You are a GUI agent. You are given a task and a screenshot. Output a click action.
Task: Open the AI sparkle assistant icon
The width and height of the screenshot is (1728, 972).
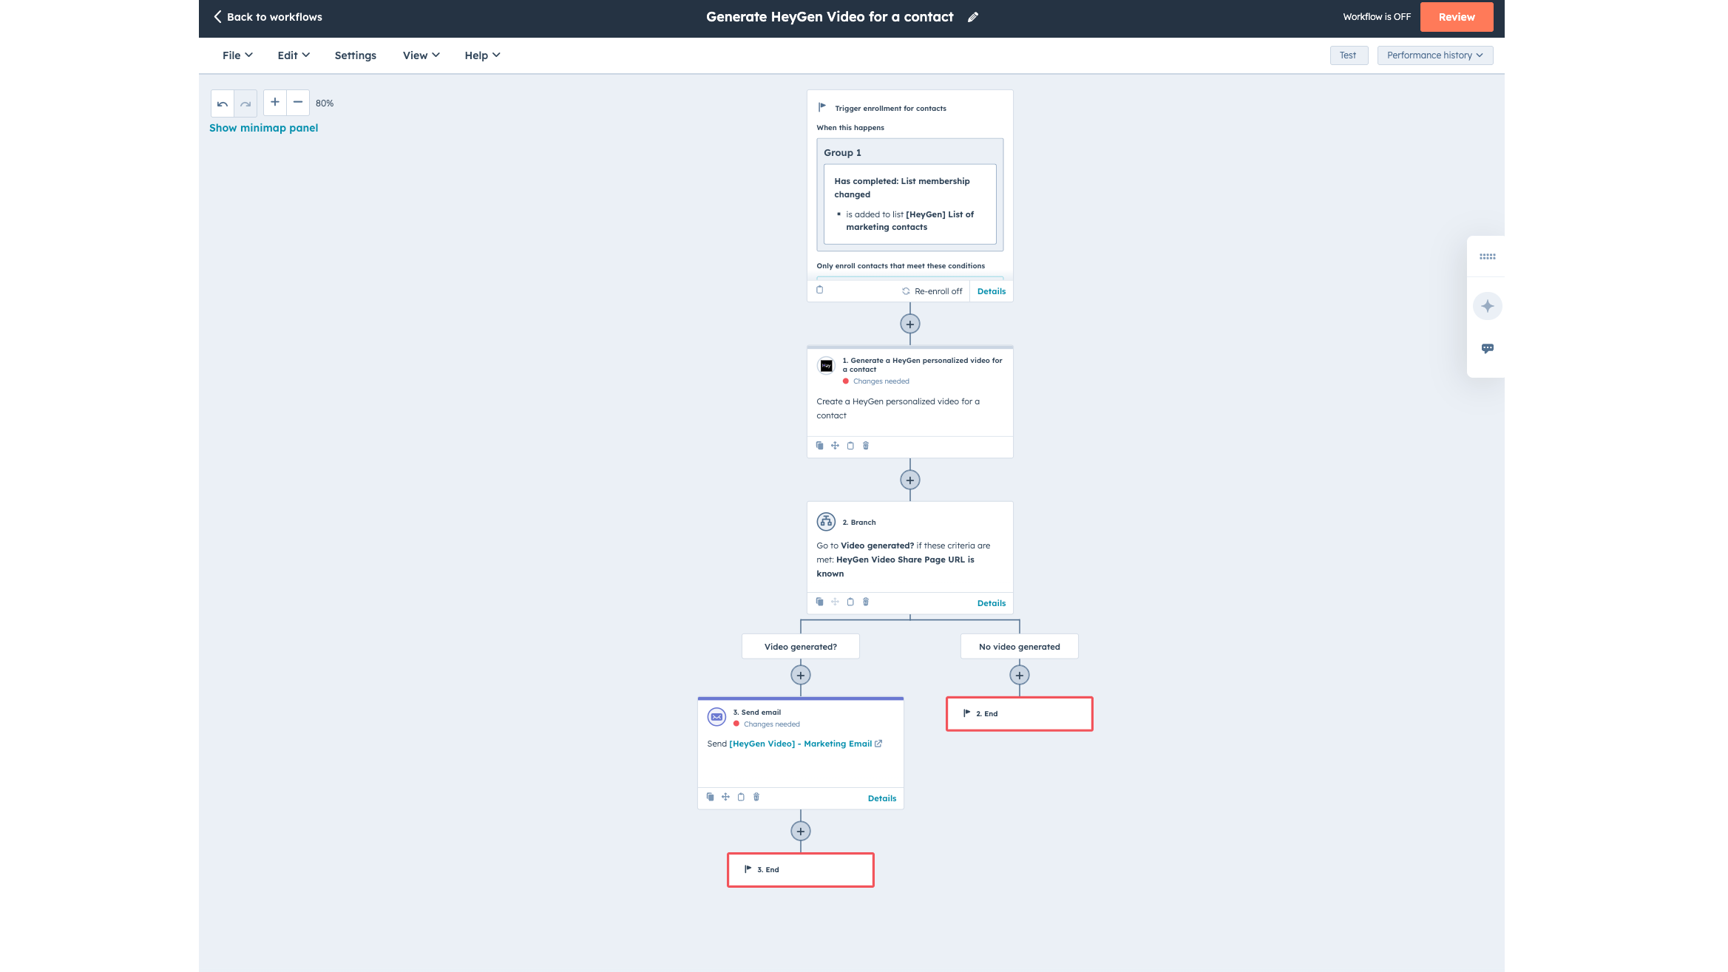[1487, 306]
